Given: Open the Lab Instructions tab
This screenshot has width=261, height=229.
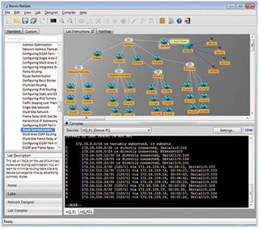Looking at the screenshot, I should [80, 31].
